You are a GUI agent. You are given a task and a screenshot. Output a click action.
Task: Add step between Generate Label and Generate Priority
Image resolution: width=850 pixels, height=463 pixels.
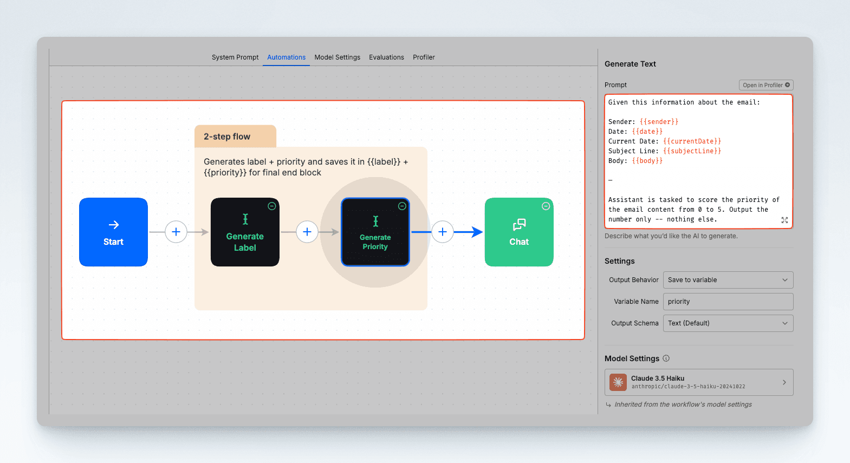click(307, 232)
